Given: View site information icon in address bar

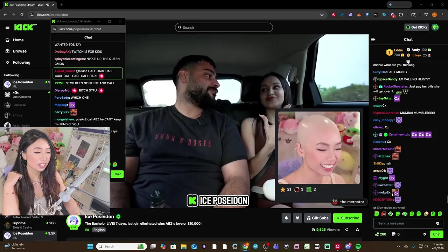Looking at the screenshot, I should point(32,15).
